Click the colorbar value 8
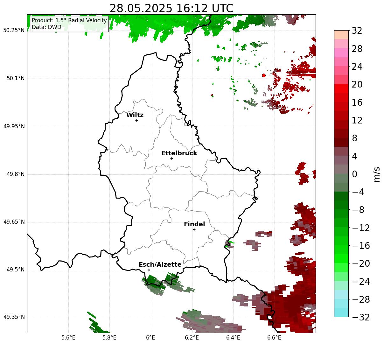Image resolution: width=384 pixels, height=344 pixels. point(355,138)
